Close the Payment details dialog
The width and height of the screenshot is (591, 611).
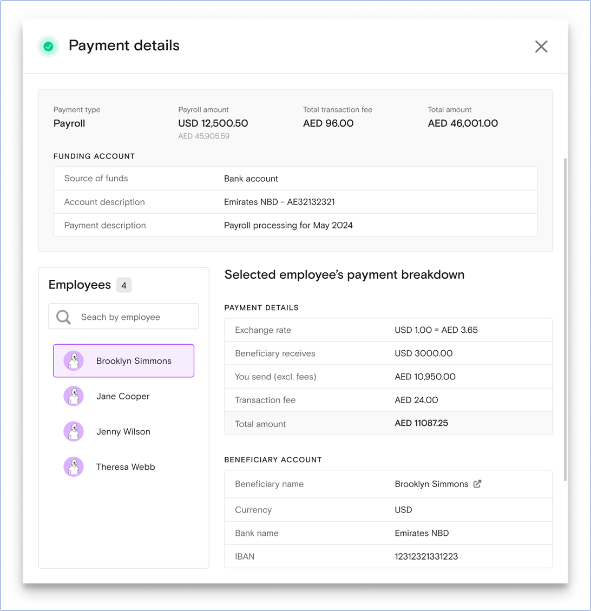click(541, 47)
